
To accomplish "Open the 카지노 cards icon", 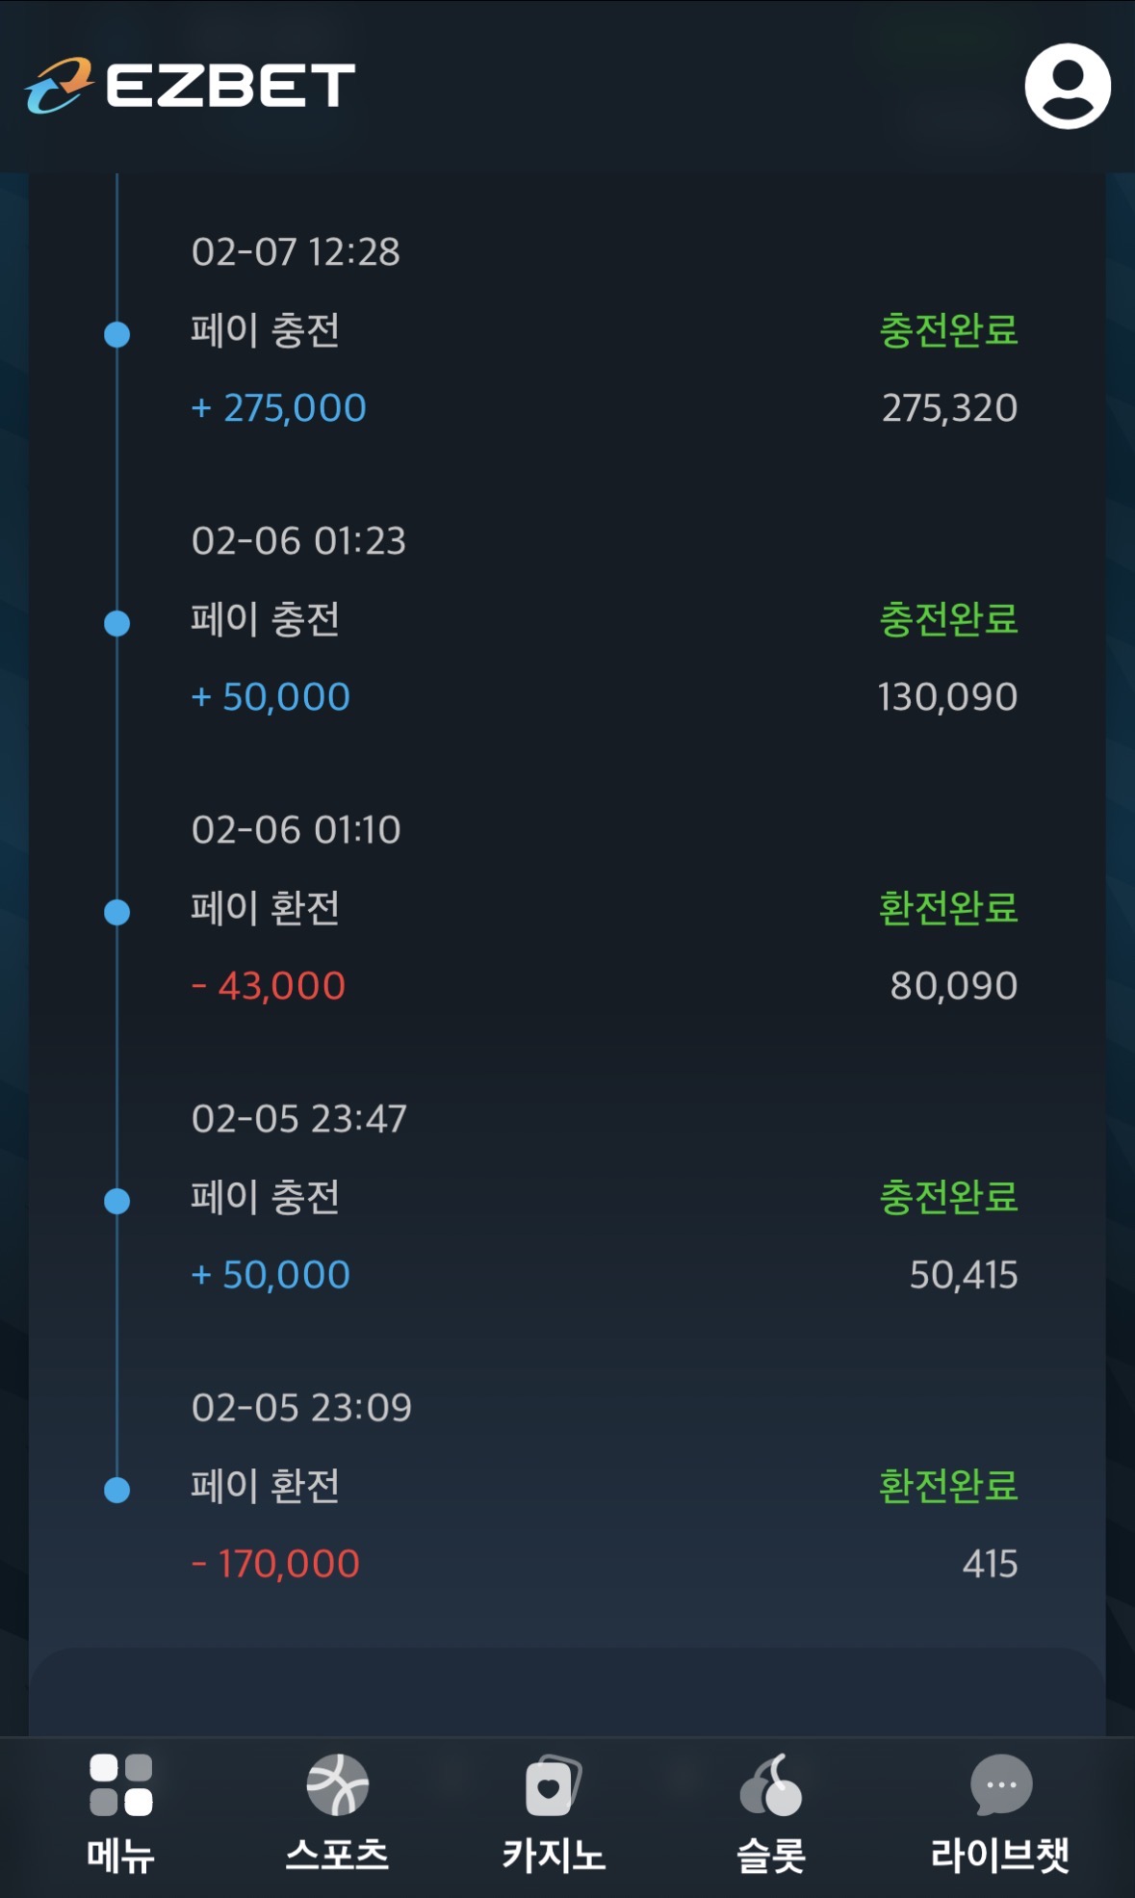I will [x=553, y=1785].
